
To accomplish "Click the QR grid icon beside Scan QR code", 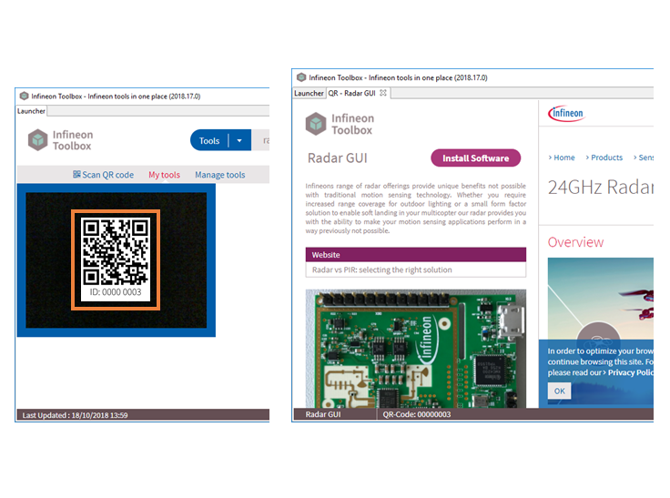I will tap(76, 174).
